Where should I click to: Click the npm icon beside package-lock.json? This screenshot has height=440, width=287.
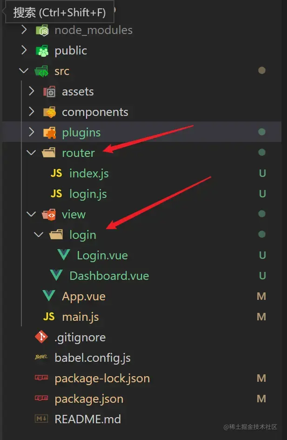coord(41,378)
